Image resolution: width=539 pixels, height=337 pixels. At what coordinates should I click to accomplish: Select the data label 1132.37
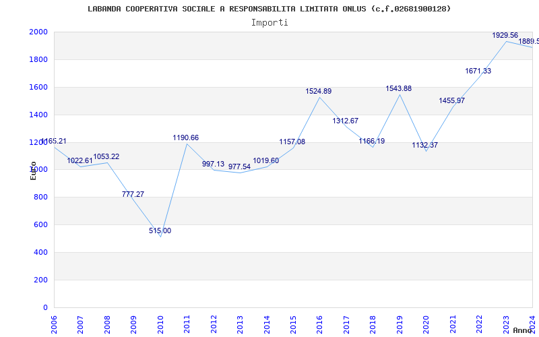(425, 145)
